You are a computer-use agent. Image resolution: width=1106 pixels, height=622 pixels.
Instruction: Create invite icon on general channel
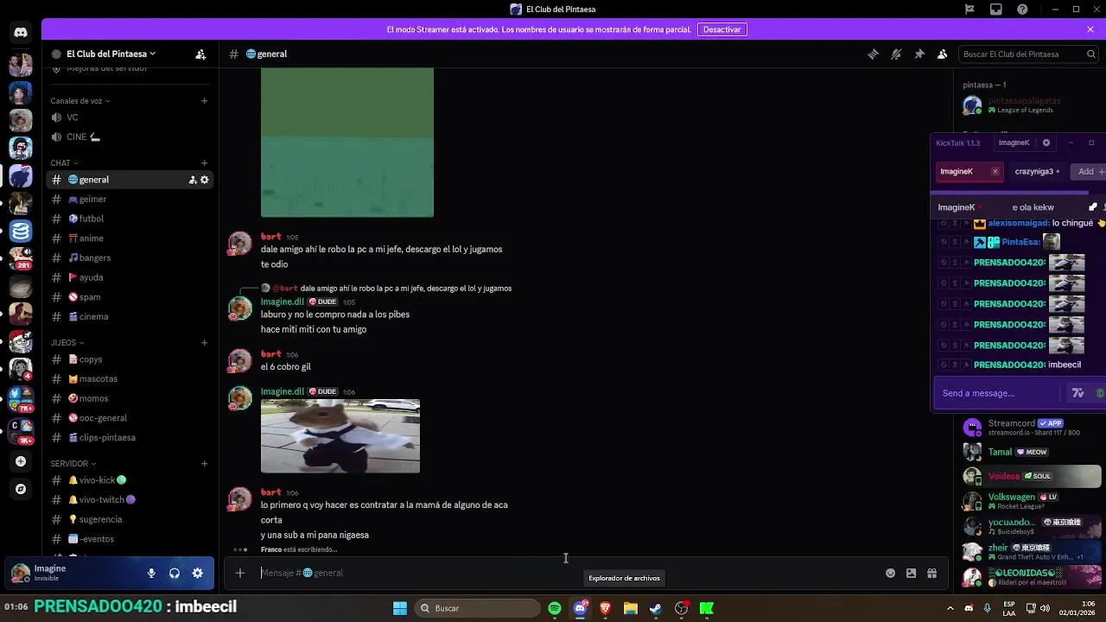coord(193,180)
